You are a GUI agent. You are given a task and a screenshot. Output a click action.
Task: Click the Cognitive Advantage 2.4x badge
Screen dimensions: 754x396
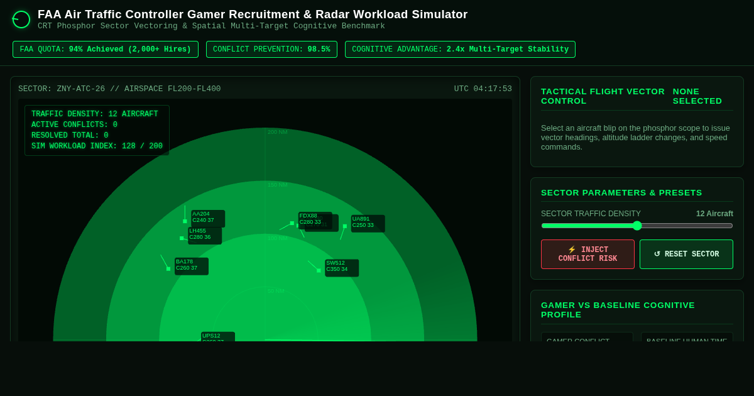460,50
